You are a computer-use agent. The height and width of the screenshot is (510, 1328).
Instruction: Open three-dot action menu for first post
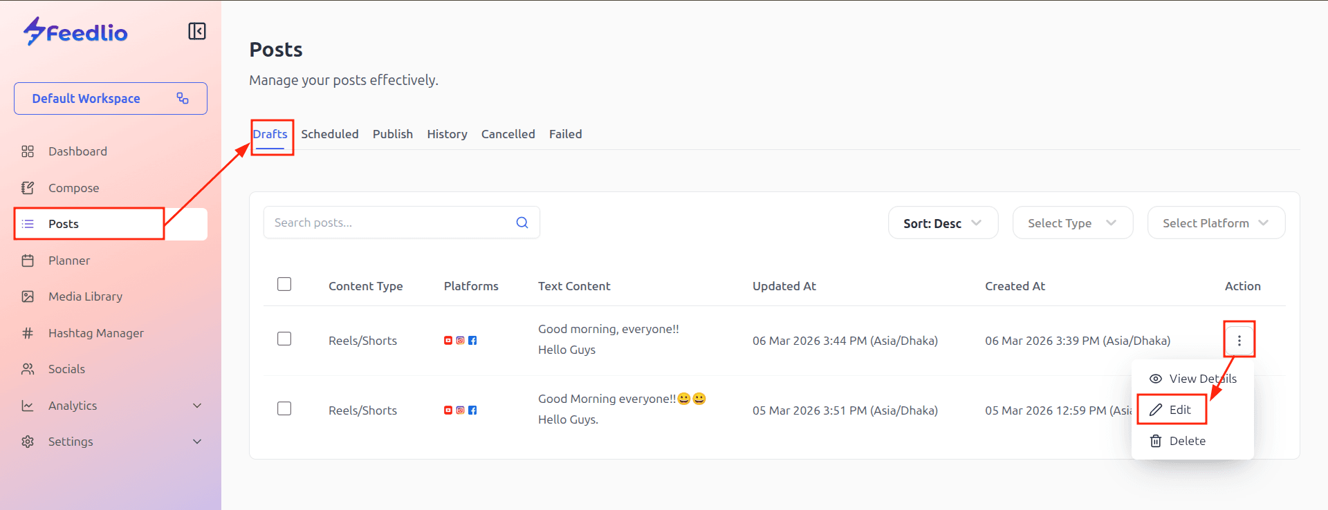tap(1239, 340)
